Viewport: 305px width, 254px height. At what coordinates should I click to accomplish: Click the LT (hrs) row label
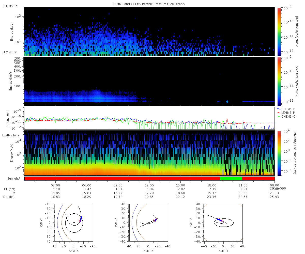tap(9, 189)
